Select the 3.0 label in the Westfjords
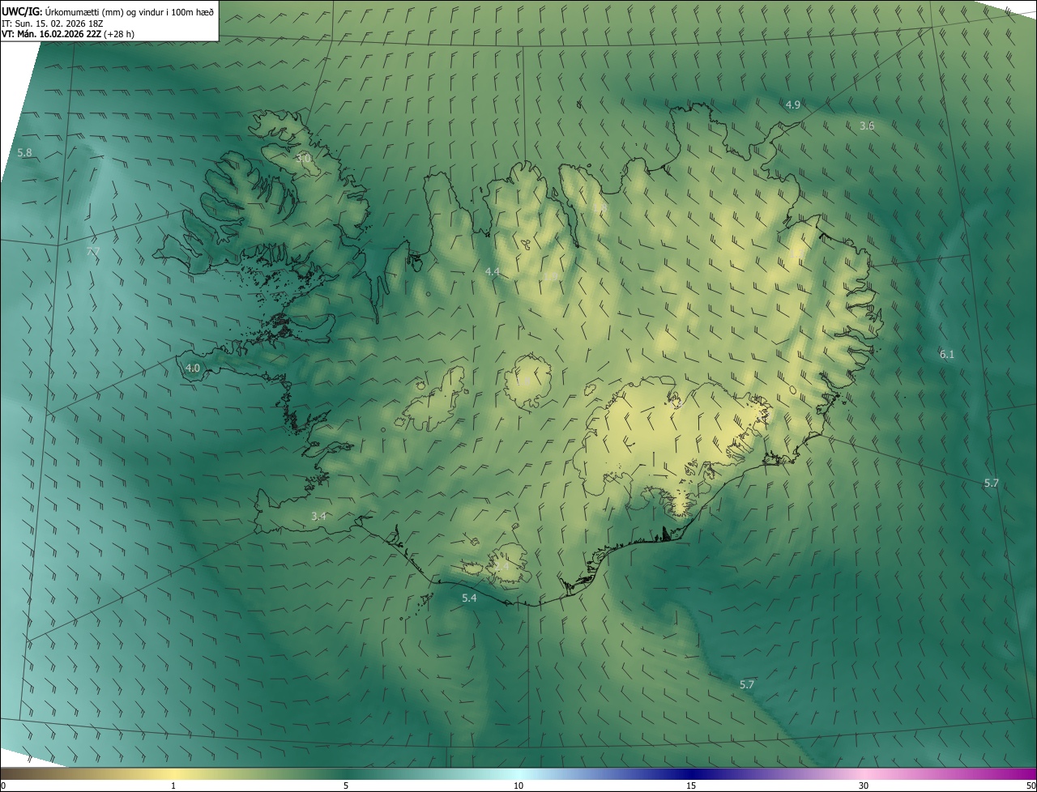This screenshot has width=1037, height=792. point(303,158)
